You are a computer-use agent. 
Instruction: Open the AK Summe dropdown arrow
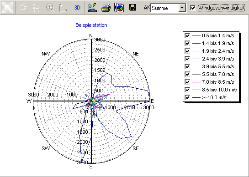(x=182, y=8)
